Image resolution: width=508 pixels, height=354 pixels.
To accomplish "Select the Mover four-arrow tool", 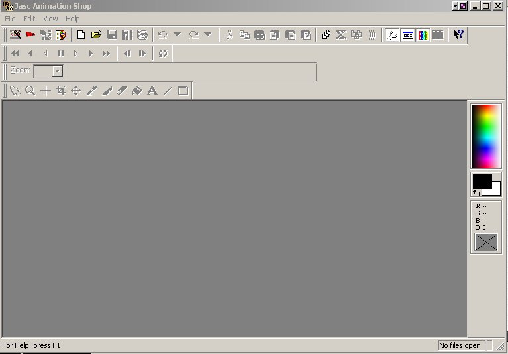I will click(76, 91).
